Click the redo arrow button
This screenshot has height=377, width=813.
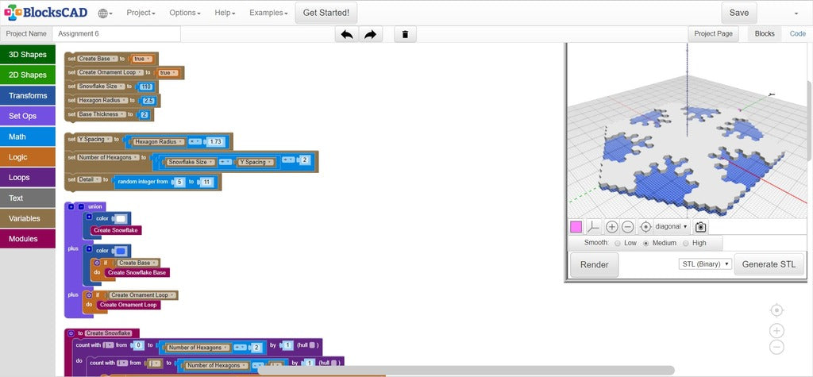pos(369,34)
